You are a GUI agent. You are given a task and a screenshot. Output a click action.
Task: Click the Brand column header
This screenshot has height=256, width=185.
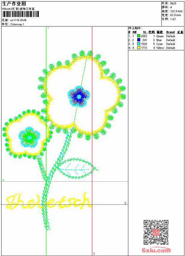tap(170, 32)
